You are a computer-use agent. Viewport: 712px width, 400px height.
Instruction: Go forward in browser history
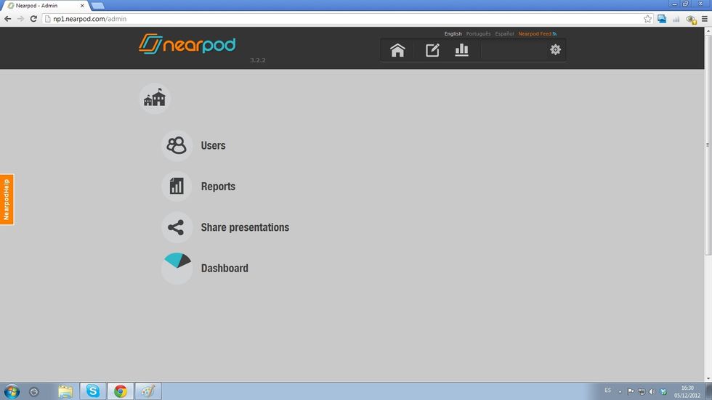click(x=20, y=19)
